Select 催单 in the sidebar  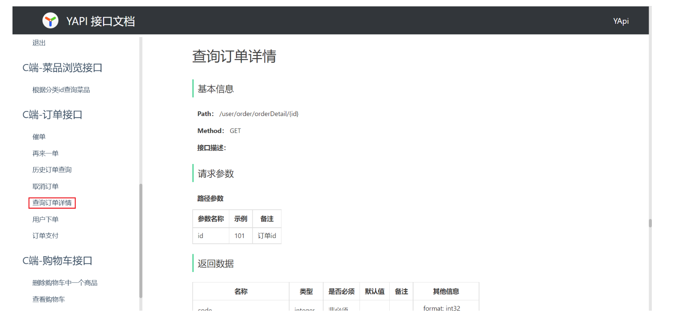coord(39,137)
